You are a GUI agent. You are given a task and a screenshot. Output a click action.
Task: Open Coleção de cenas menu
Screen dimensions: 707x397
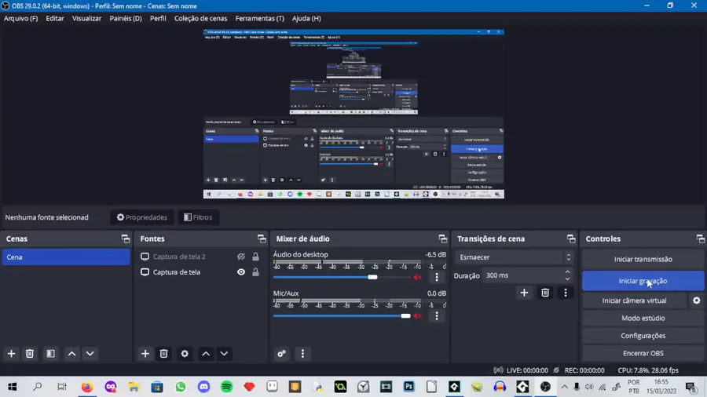coord(200,19)
